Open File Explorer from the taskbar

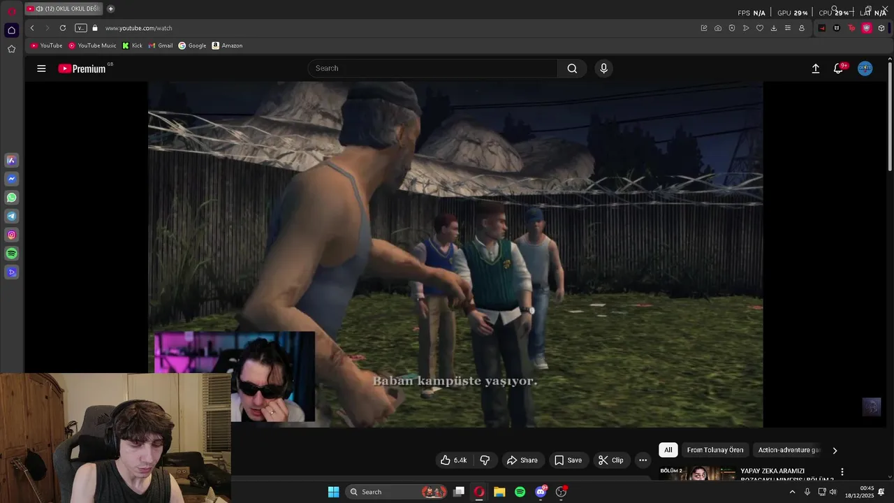pyautogui.click(x=499, y=492)
